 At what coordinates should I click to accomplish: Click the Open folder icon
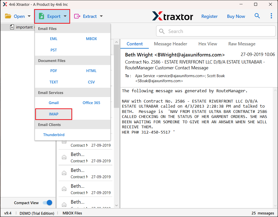click(8, 16)
